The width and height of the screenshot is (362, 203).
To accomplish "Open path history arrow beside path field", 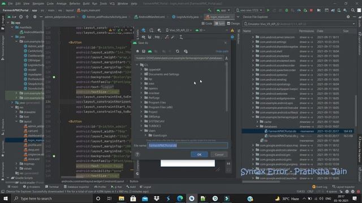I will pyautogui.click(x=226, y=58).
